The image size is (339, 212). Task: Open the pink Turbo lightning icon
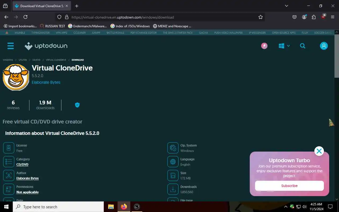pyautogui.click(x=264, y=46)
